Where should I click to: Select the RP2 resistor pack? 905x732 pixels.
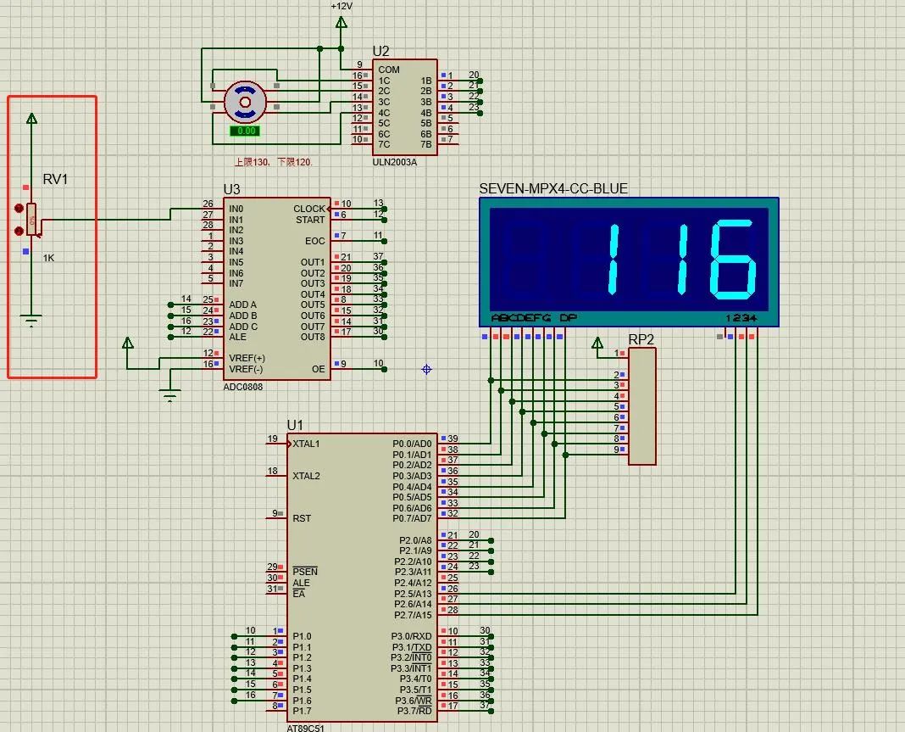click(x=641, y=407)
